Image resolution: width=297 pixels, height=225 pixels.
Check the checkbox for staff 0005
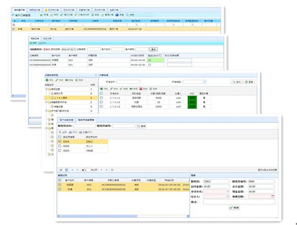coord(59,146)
